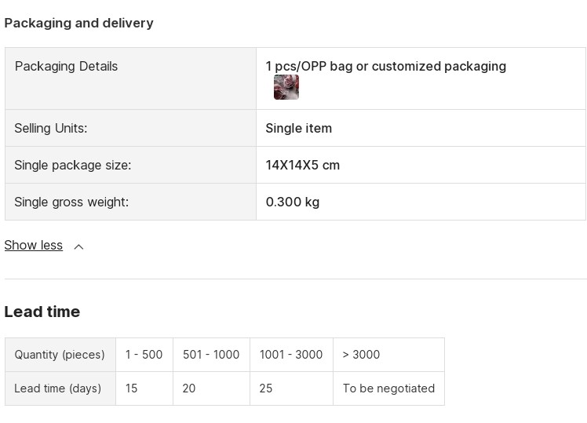Click the Lead time heading
The width and height of the screenshot is (587, 423).
click(42, 312)
